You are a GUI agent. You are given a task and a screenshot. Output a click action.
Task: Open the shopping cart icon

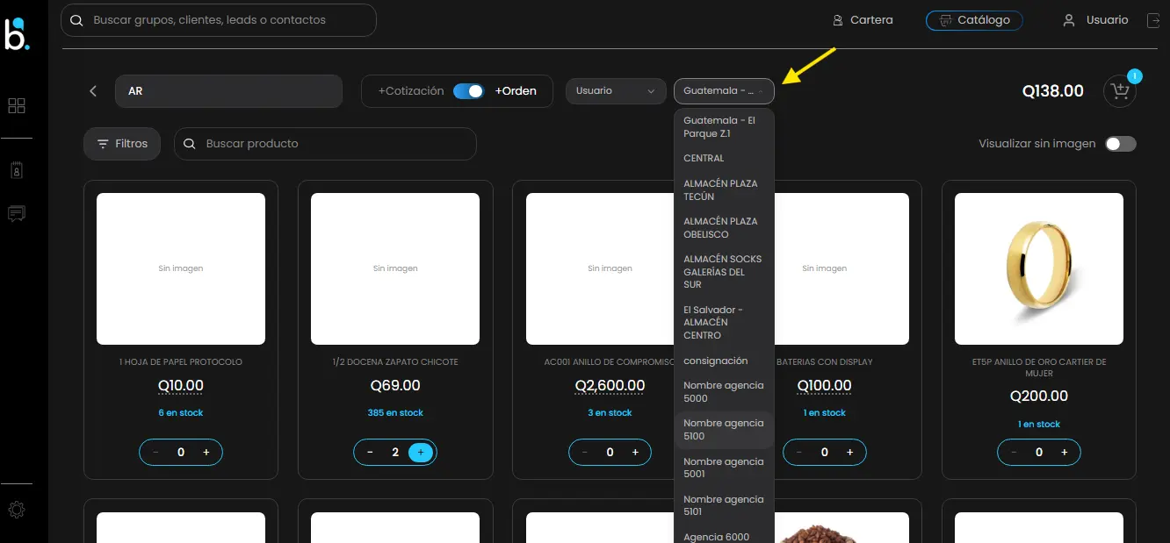point(1119,91)
